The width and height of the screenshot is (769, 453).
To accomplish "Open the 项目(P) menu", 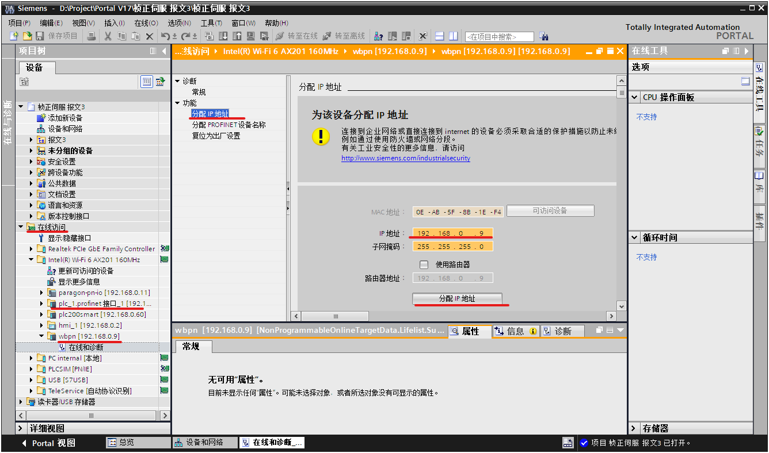I will point(19,23).
